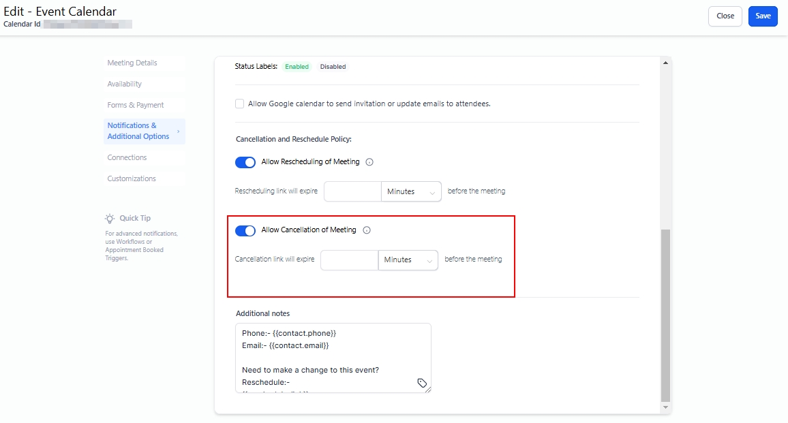Toggle Allow Rescheduling of Meeting switch
The width and height of the screenshot is (788, 423).
coord(245,162)
